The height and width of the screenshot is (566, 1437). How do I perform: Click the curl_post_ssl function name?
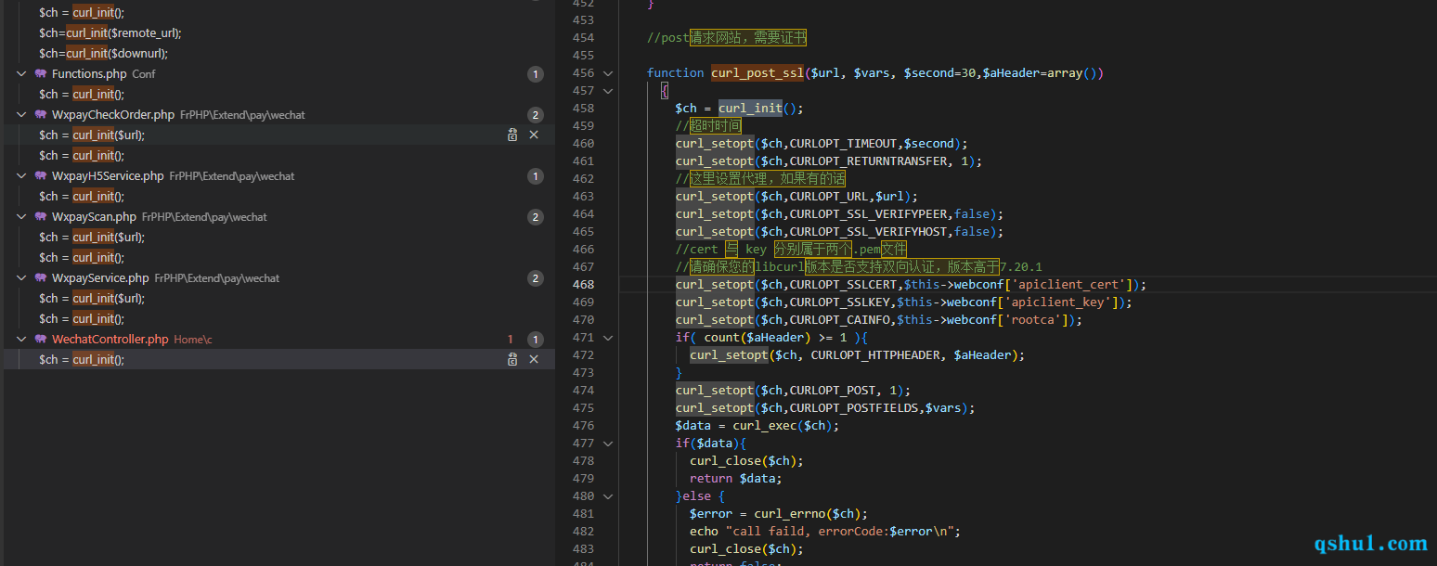click(x=757, y=72)
